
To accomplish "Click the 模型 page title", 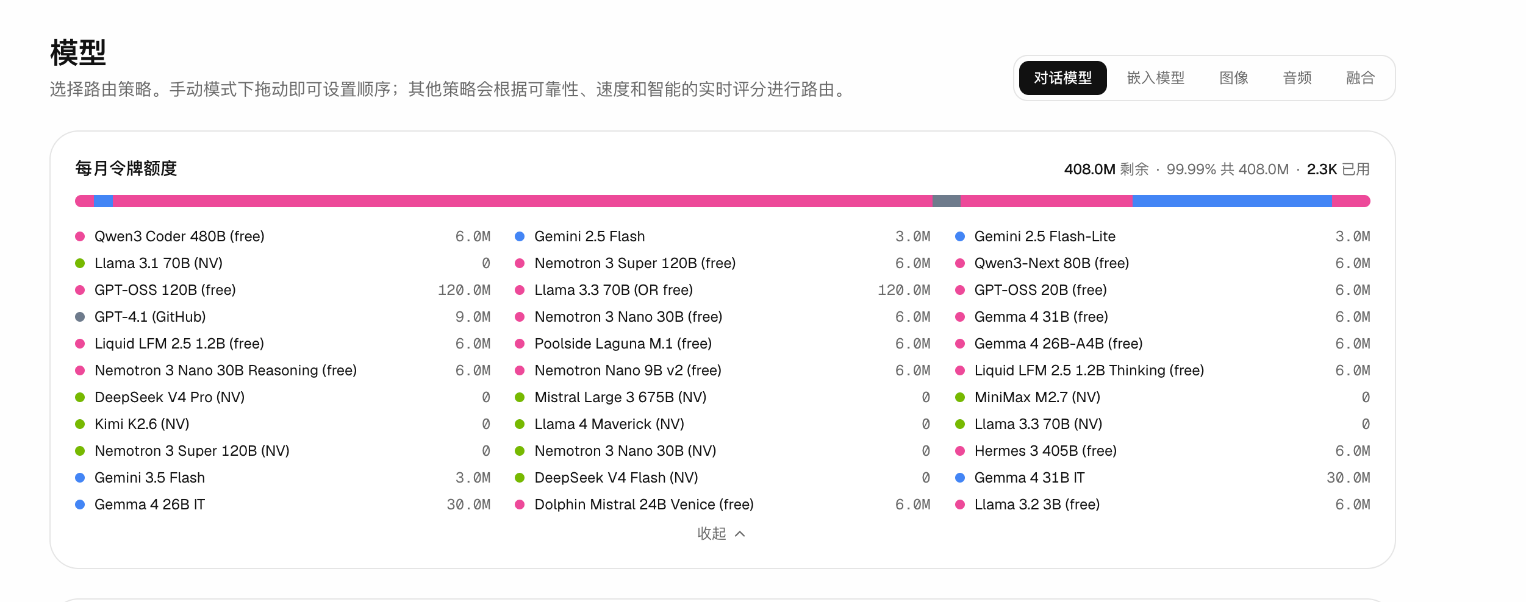I will point(78,52).
